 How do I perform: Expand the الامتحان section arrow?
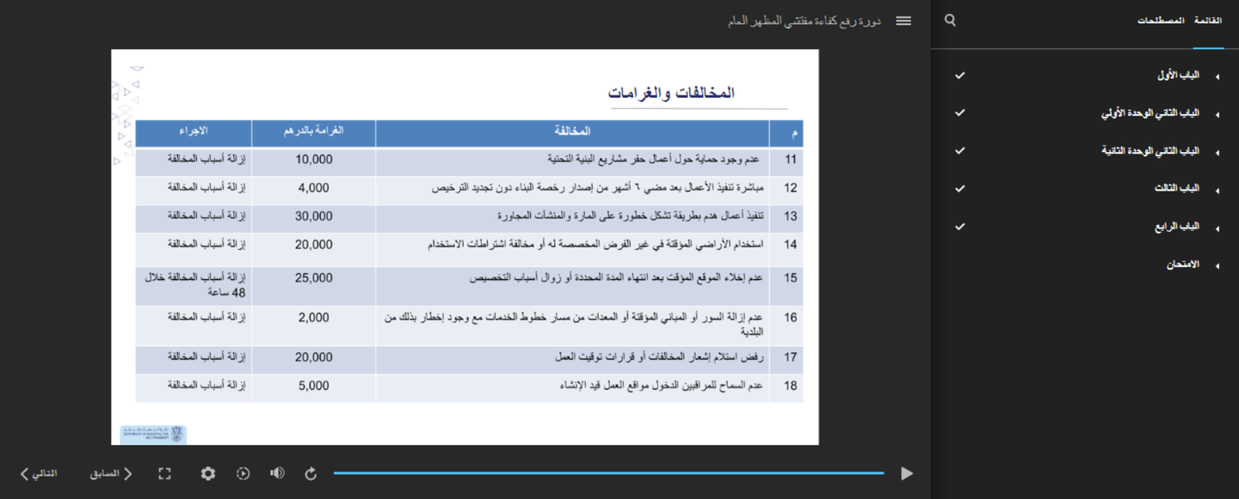tap(1217, 266)
